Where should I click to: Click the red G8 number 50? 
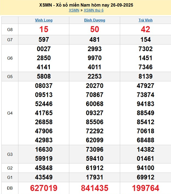click(x=95, y=29)
